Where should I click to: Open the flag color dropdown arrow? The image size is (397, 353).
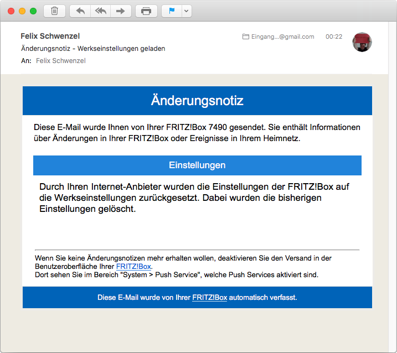(x=187, y=11)
